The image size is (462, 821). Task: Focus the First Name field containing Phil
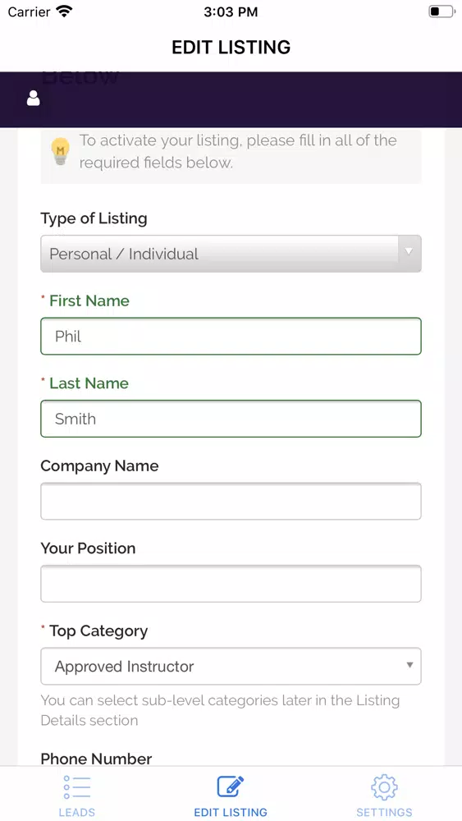coord(231,336)
